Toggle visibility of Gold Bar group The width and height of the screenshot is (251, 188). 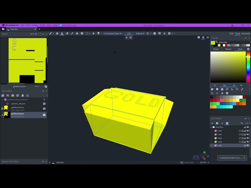[x=248, y=127]
